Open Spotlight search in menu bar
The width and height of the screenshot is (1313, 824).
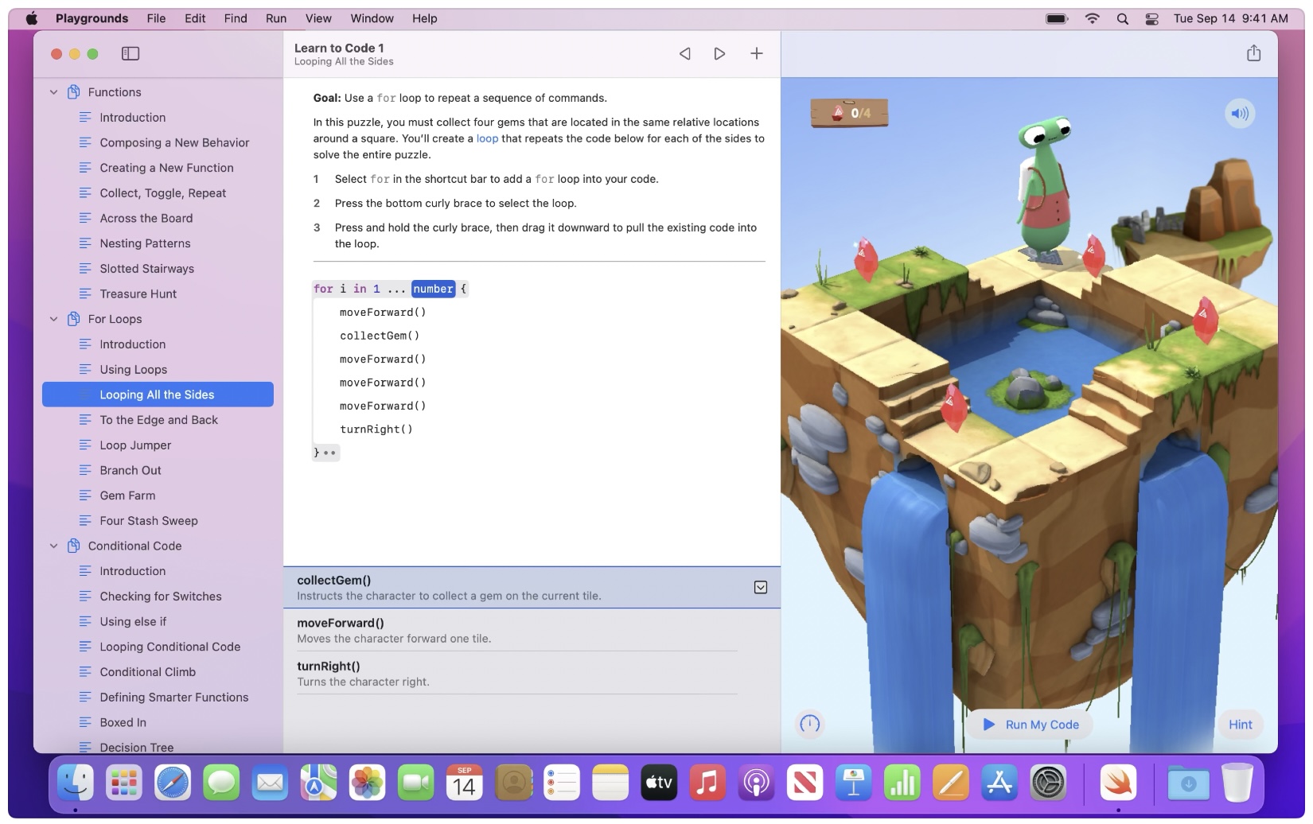pos(1122,18)
